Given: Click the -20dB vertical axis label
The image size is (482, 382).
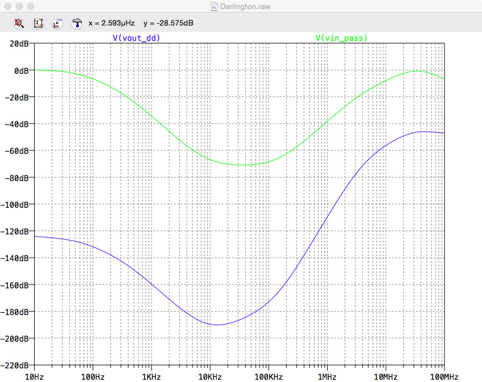Looking at the screenshot, I should 16,98.
